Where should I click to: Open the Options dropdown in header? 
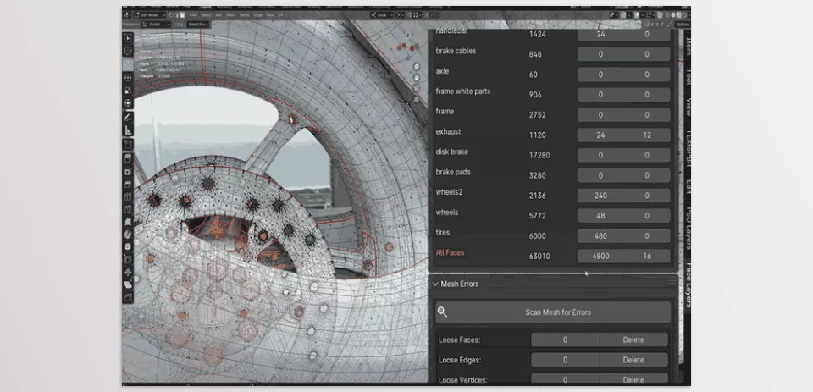pyautogui.click(x=682, y=25)
